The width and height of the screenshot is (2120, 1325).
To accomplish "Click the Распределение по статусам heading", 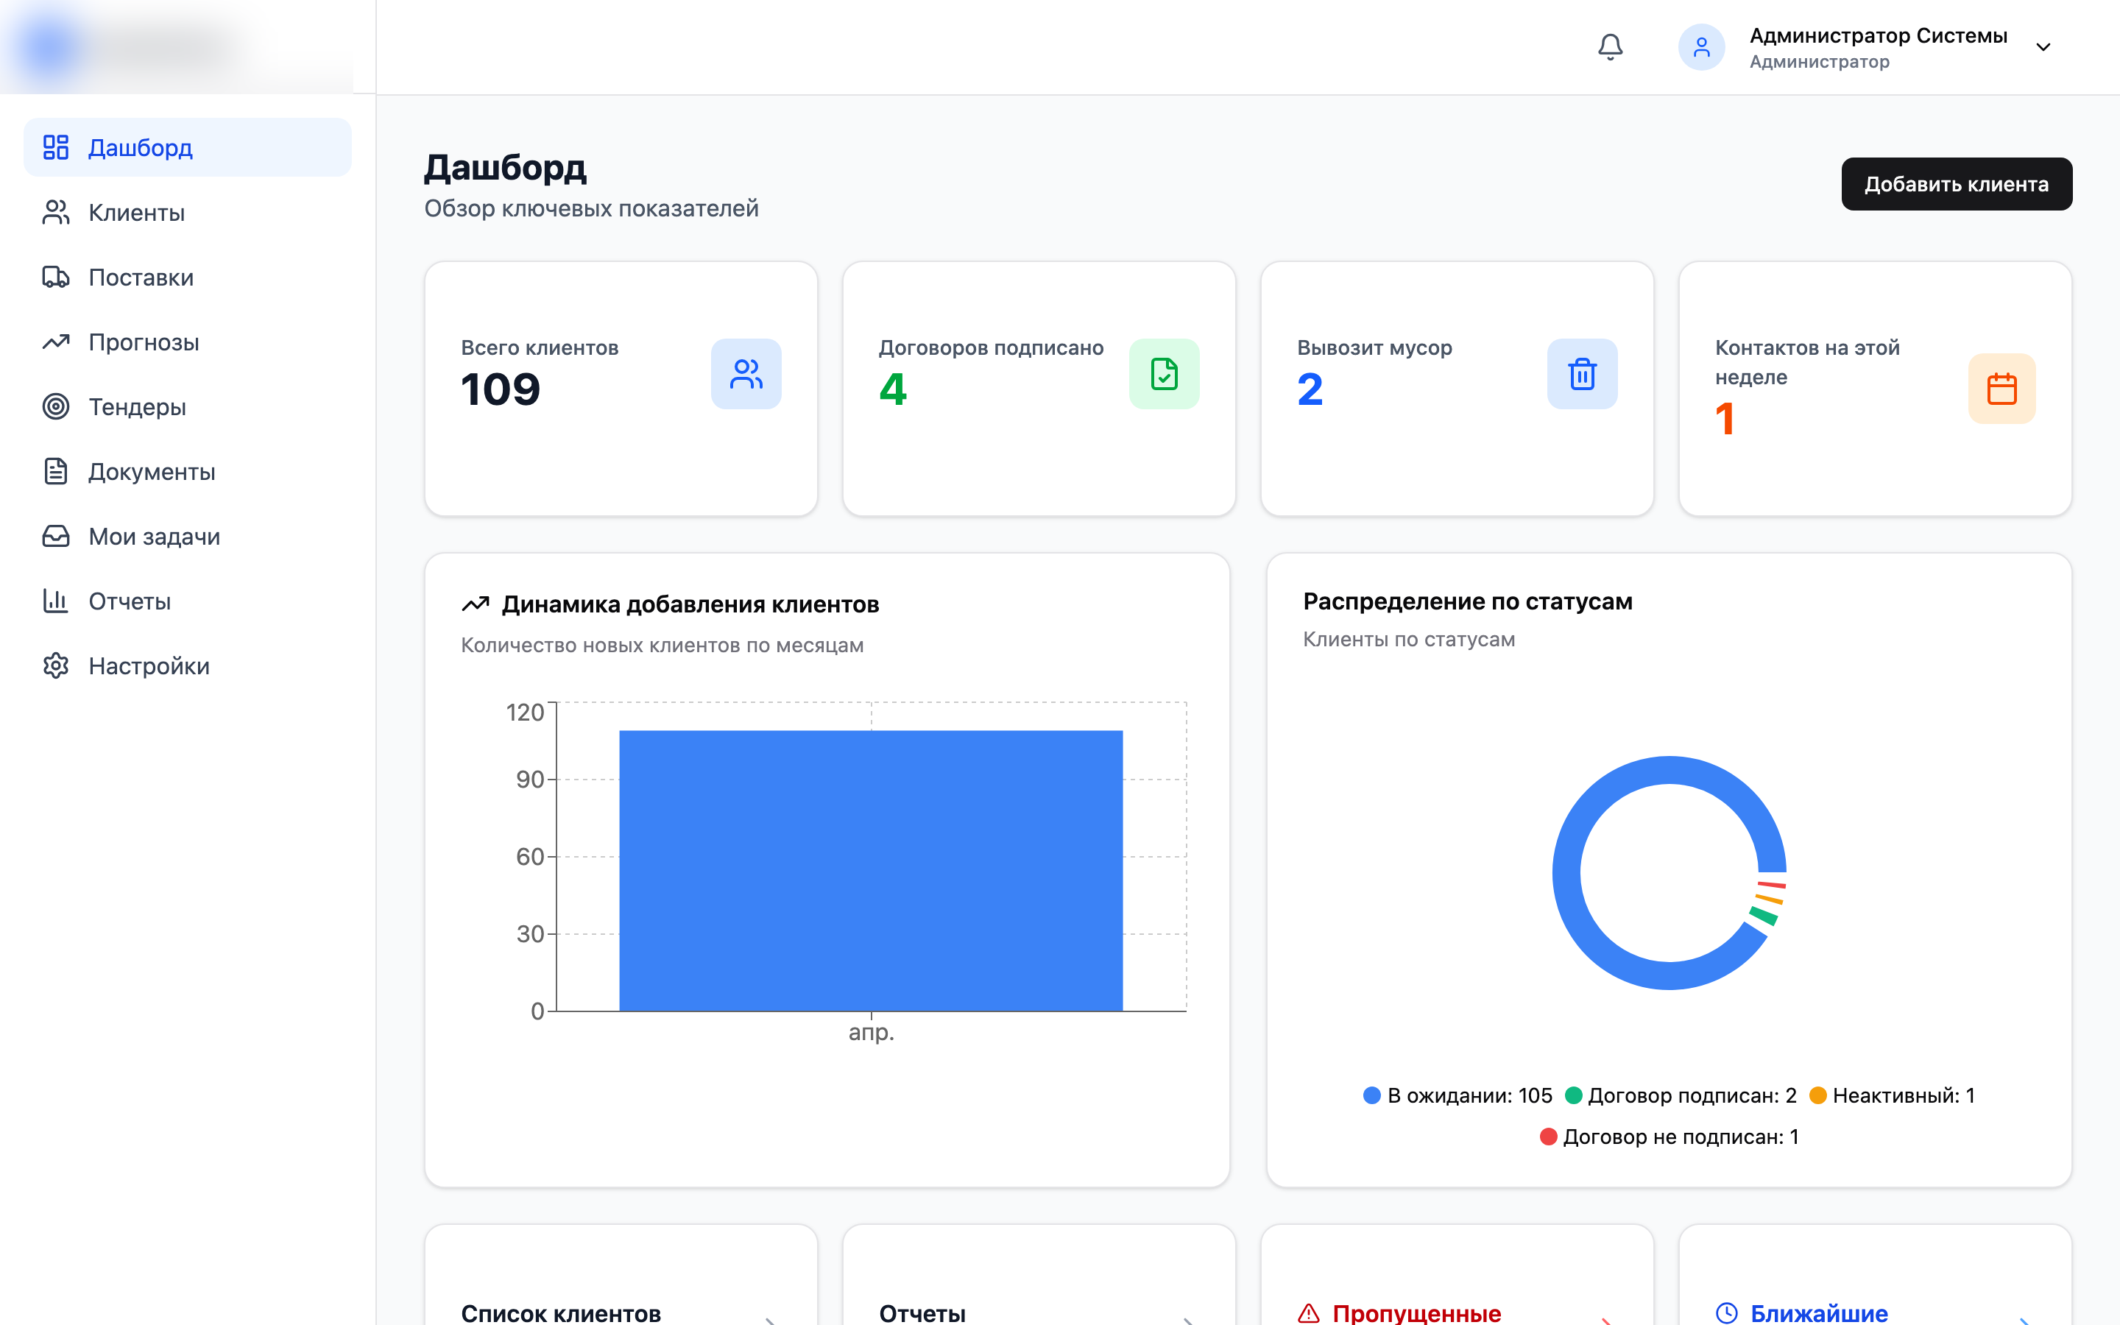I will pyautogui.click(x=1467, y=601).
